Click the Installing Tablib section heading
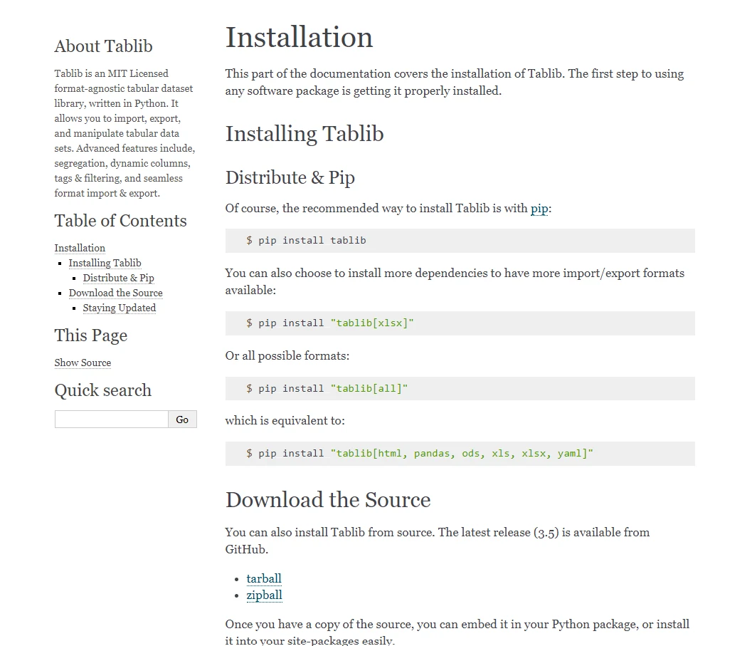The width and height of the screenshot is (752, 646). pos(304,134)
